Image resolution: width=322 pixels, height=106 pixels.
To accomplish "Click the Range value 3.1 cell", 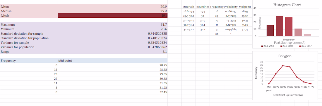I will coord(112,52).
